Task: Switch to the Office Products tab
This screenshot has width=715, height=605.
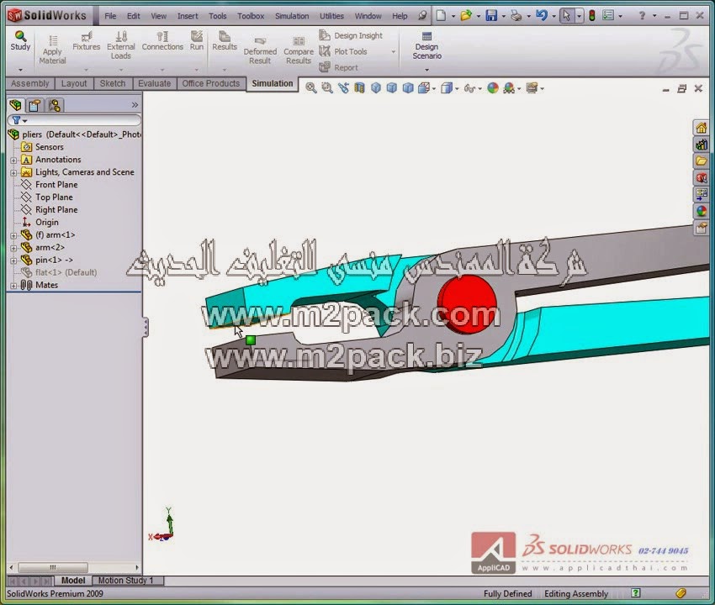Action: pos(210,83)
